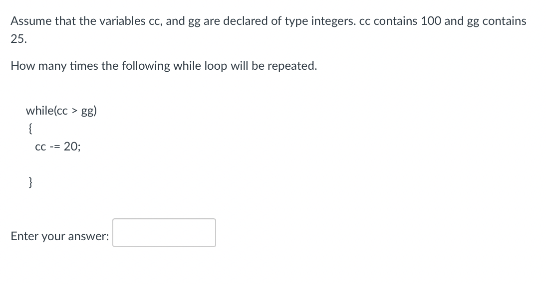Image resolution: width=546 pixels, height=284 pixels.
Task: Click the while(cc > gg) code line
Action: coord(61,111)
